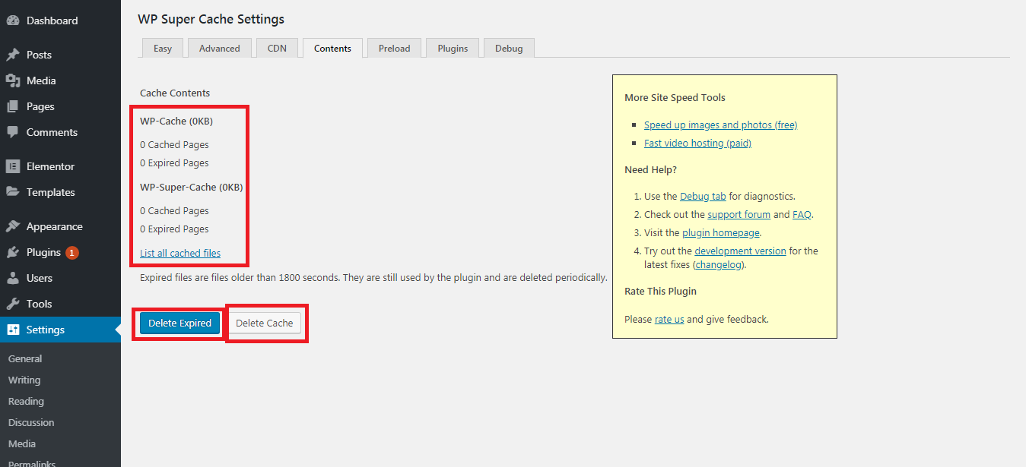Follow the Speed up images and photos link
The height and width of the screenshot is (467, 1026).
pyautogui.click(x=720, y=125)
